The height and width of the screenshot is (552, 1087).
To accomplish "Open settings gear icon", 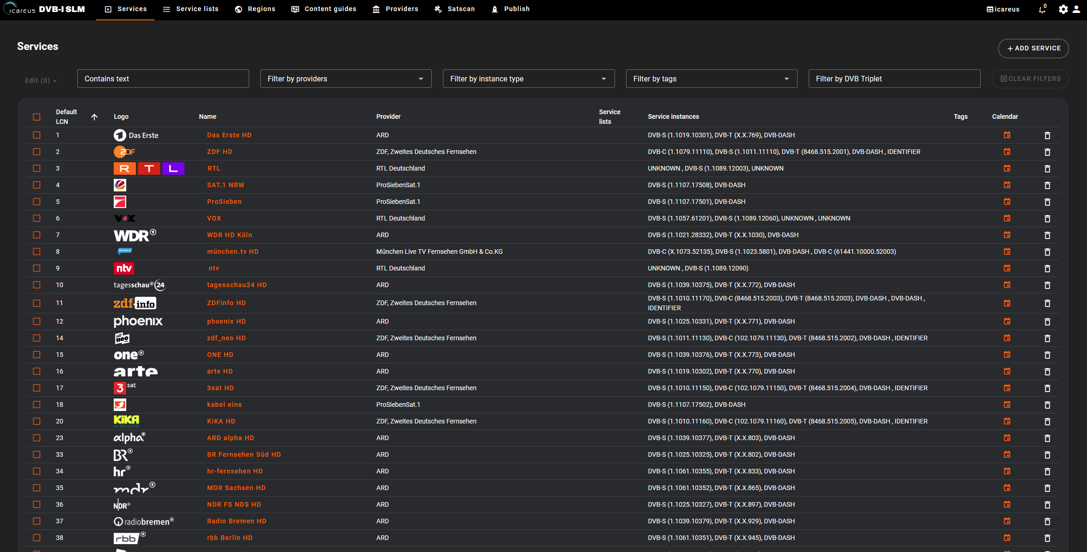I will (1063, 9).
